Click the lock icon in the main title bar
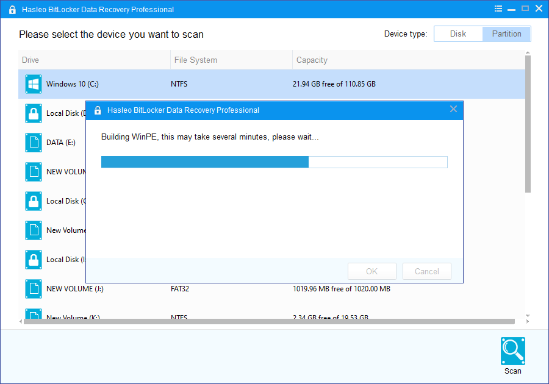The image size is (549, 384). tap(12, 9)
